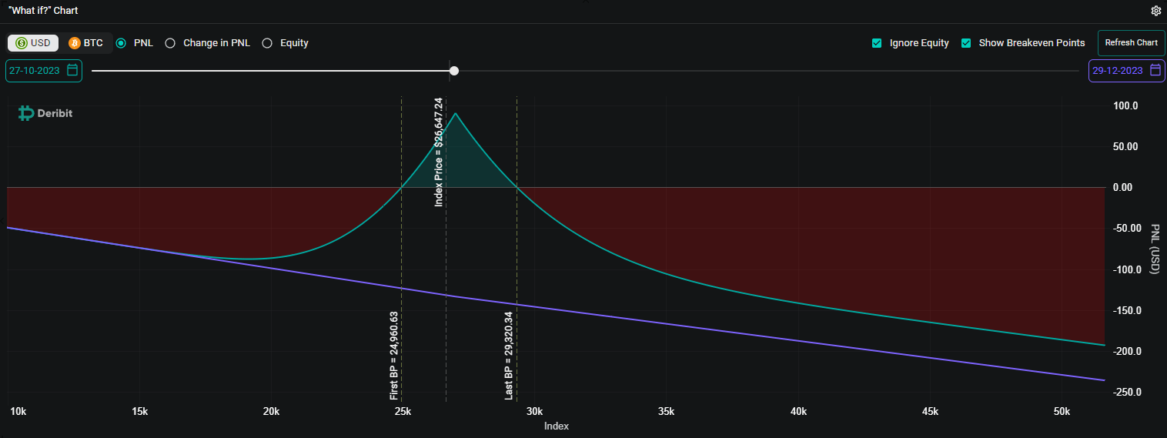Image resolution: width=1167 pixels, height=438 pixels.
Task: Click the Last BP = 29,320.34 label
Action: point(509,355)
